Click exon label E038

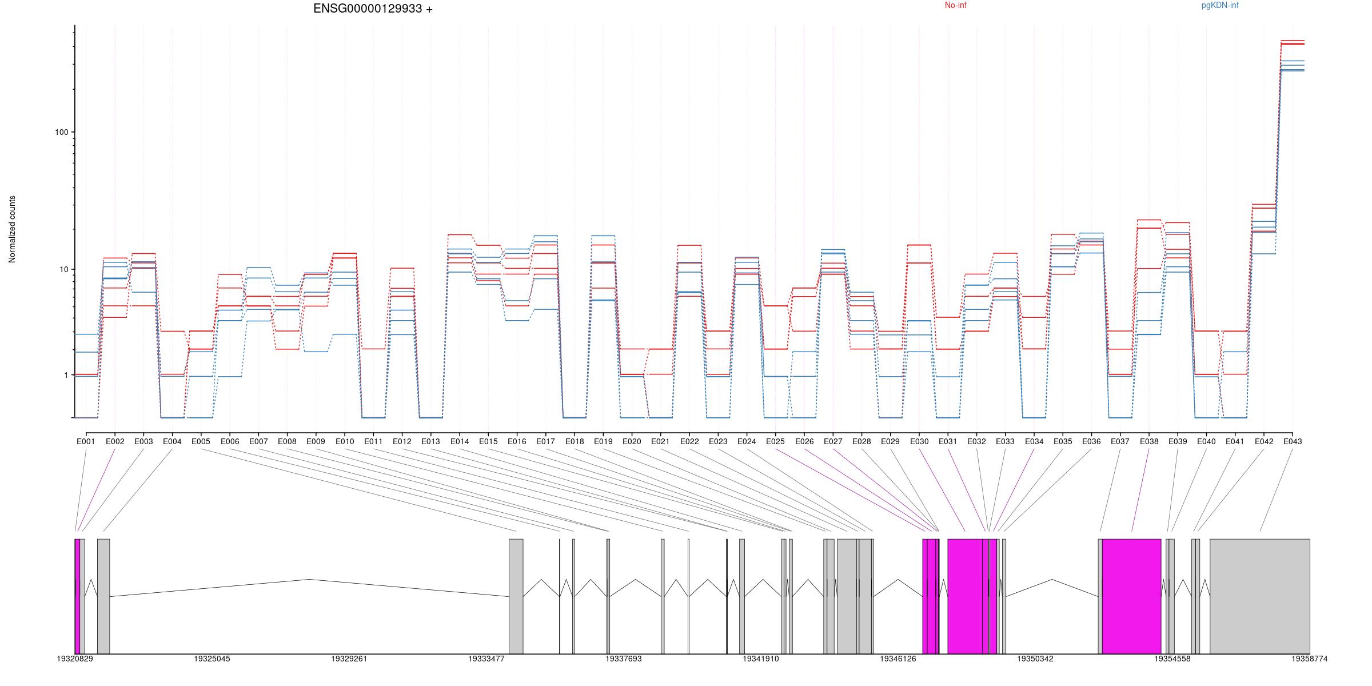(x=1148, y=441)
